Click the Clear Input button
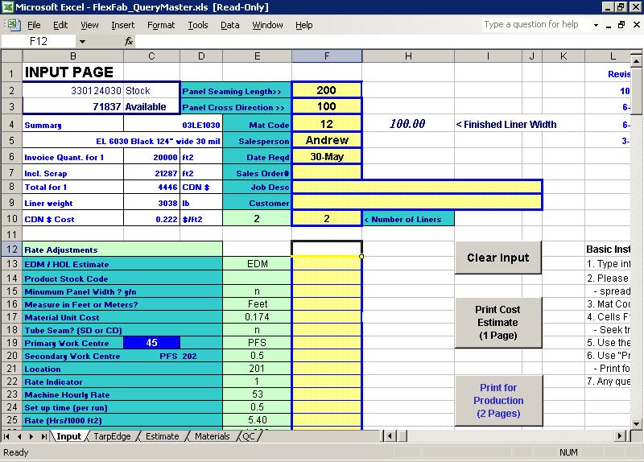The width and height of the screenshot is (644, 462). click(x=497, y=258)
